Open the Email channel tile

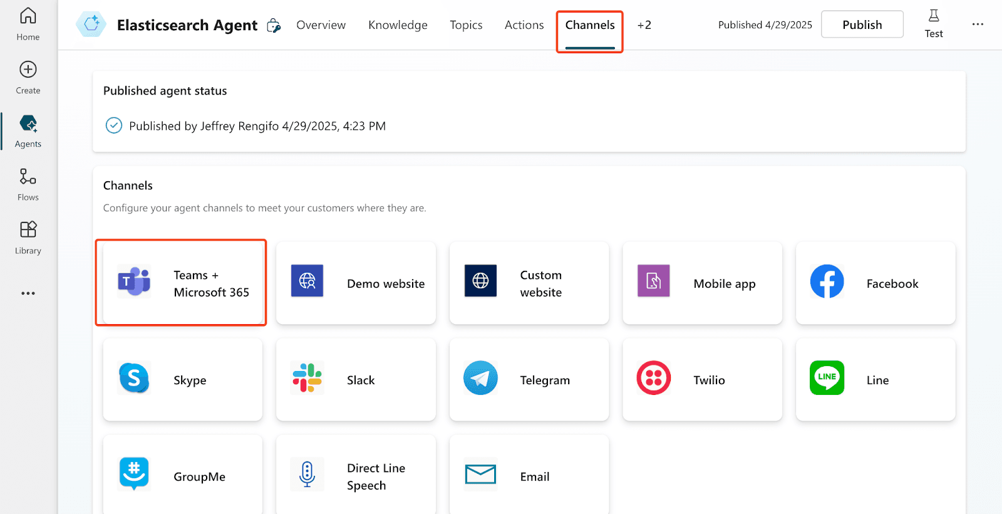point(529,476)
